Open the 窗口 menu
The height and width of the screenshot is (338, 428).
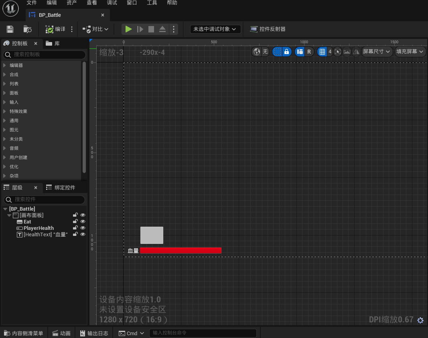[132, 3]
